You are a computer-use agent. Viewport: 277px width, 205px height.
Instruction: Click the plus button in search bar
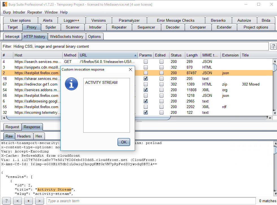(x=28, y=201)
